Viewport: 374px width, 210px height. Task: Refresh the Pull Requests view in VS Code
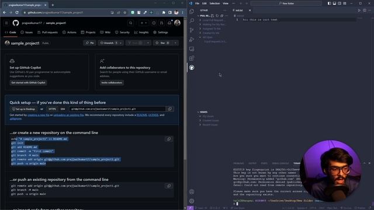click(217, 16)
